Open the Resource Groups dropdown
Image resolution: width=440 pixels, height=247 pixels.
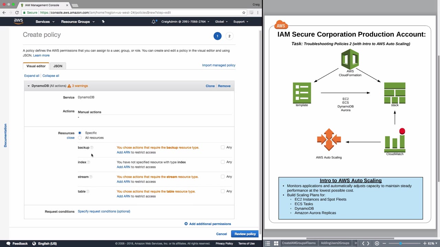[78, 22]
